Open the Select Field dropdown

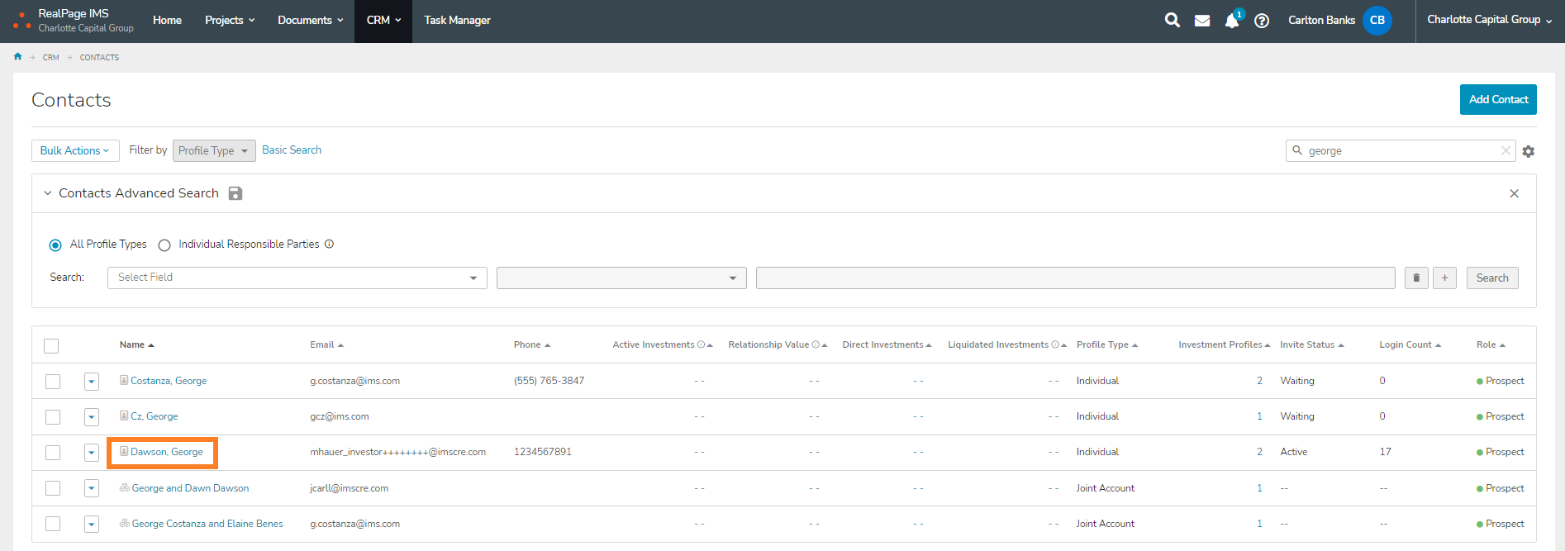coord(297,278)
